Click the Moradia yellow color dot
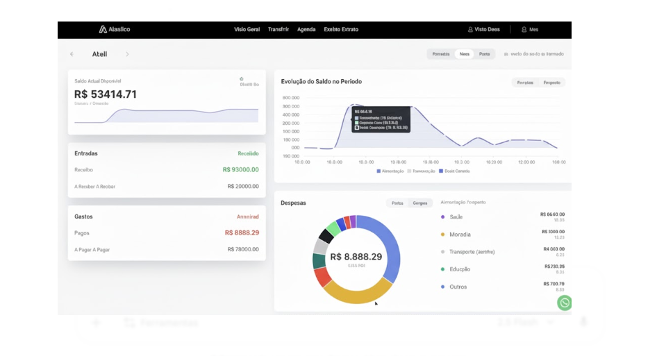Image resolution: width=657 pixels, height=356 pixels. point(443,235)
